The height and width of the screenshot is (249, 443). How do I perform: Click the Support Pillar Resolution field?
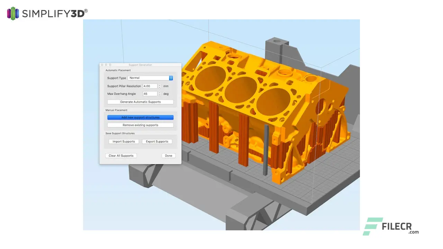(x=150, y=86)
